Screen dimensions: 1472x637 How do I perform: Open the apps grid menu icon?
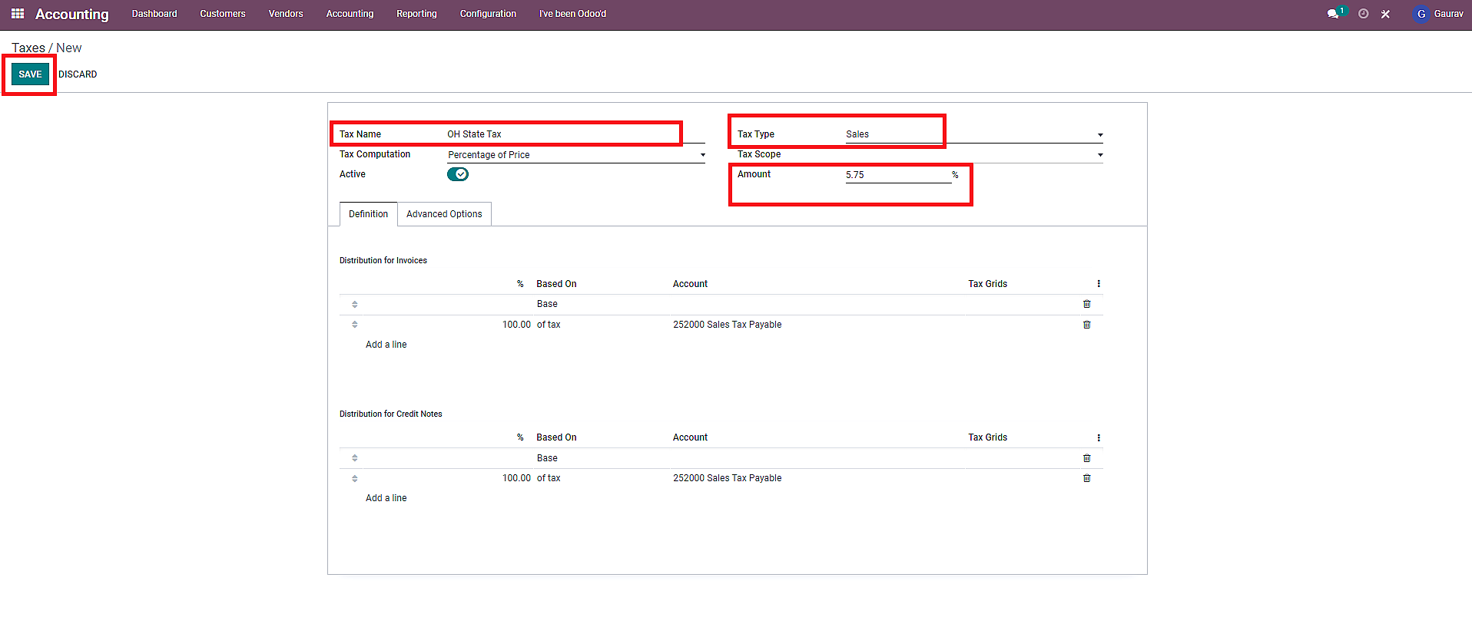coord(18,14)
